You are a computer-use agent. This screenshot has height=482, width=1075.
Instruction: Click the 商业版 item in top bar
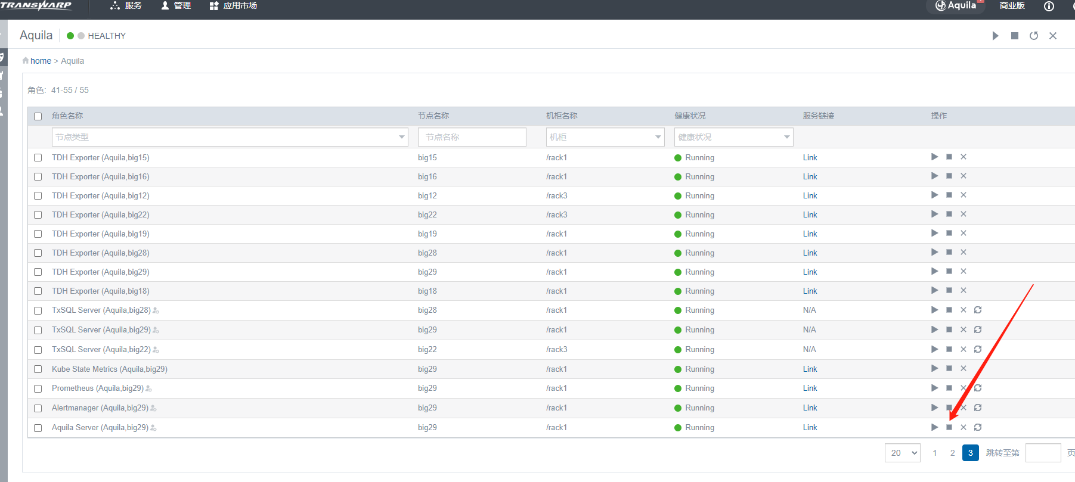point(1012,6)
